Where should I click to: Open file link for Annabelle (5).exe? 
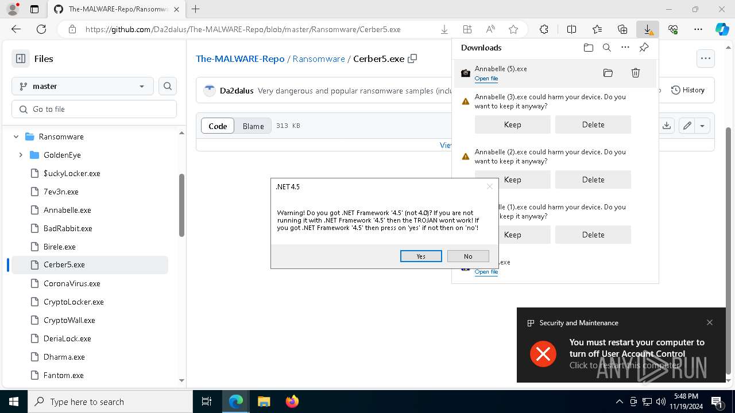pos(486,79)
